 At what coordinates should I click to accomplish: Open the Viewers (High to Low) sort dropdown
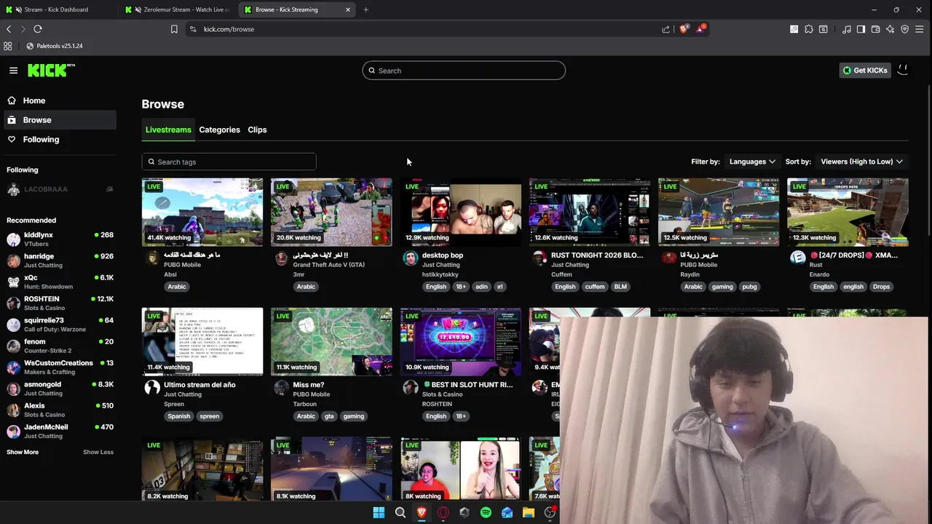(861, 162)
